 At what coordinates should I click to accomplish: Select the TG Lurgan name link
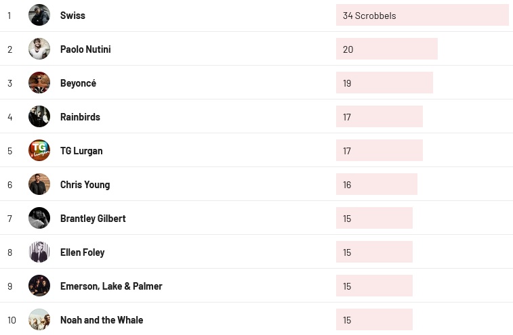(81, 151)
